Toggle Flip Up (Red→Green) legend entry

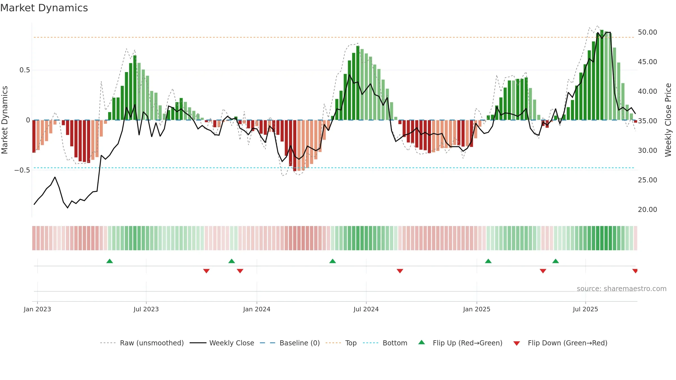click(460, 343)
